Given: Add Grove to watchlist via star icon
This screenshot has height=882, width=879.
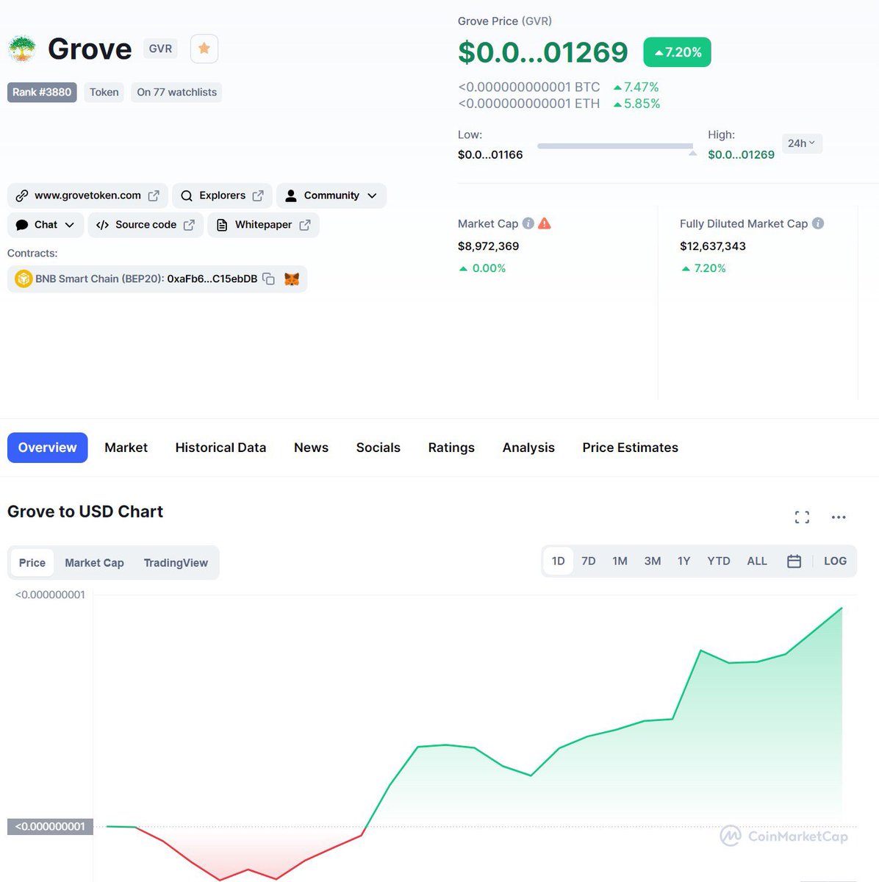Looking at the screenshot, I should click(204, 48).
